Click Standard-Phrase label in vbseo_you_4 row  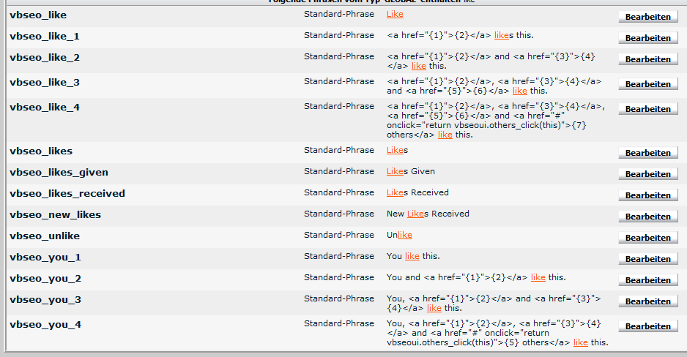tap(339, 323)
